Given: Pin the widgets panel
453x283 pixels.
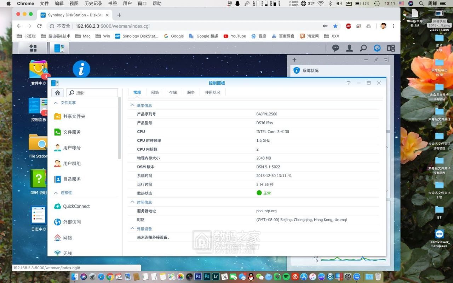Looking at the screenshot, I should (376, 60).
